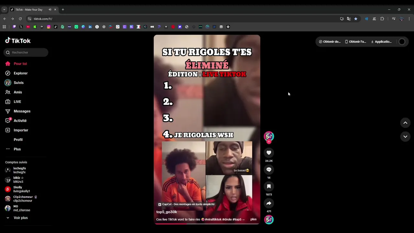This screenshot has width=414, height=233.
Task: Open the Instagram bookmark
Action: click(49, 27)
